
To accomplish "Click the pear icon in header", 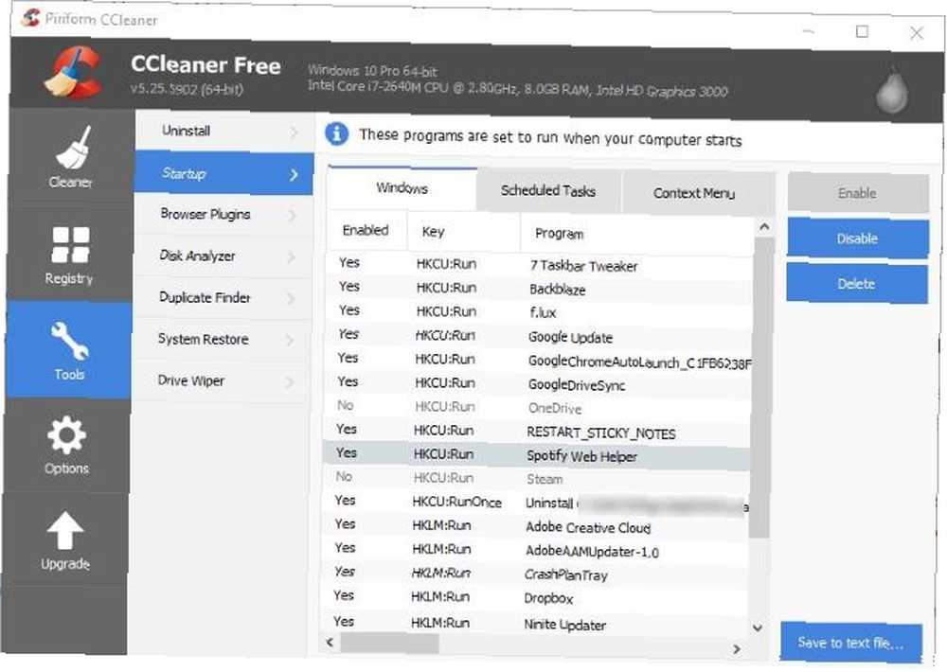I will coord(893,91).
